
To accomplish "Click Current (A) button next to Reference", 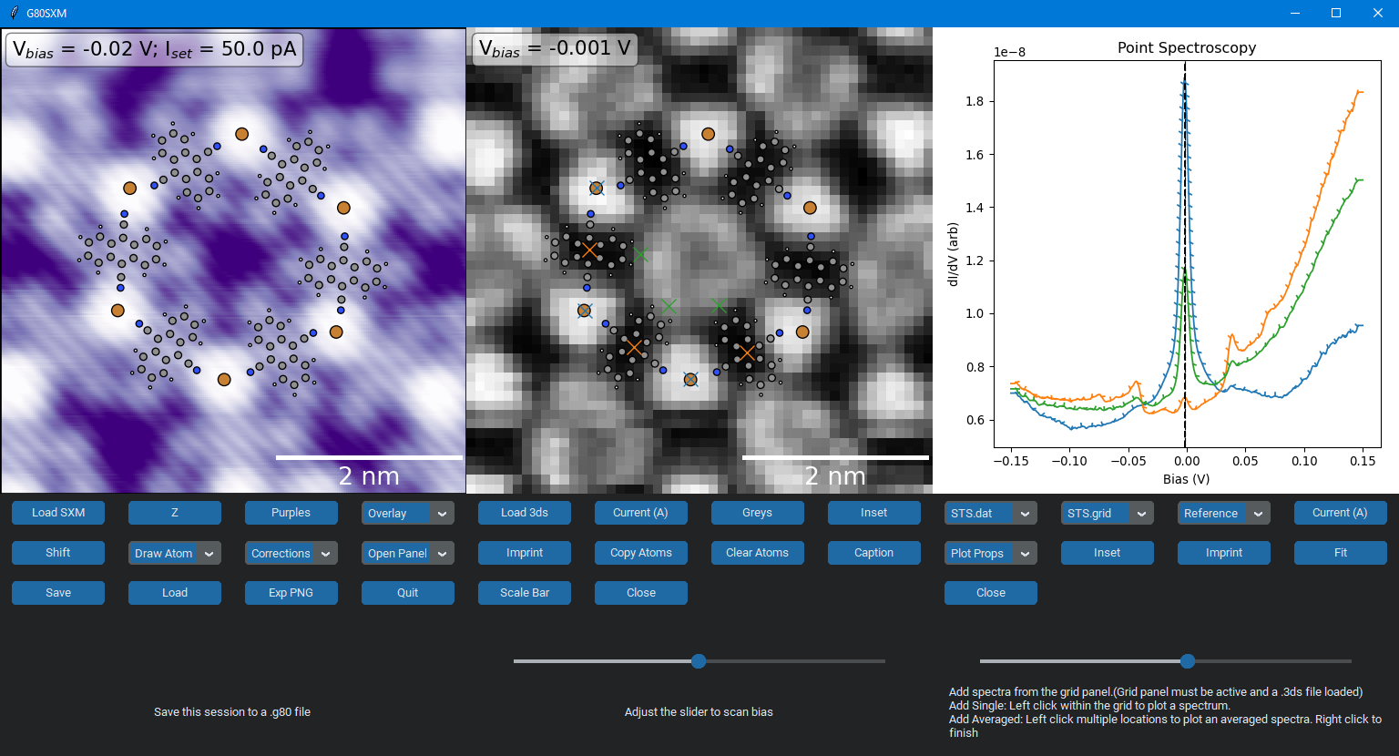I will coord(1341,513).
